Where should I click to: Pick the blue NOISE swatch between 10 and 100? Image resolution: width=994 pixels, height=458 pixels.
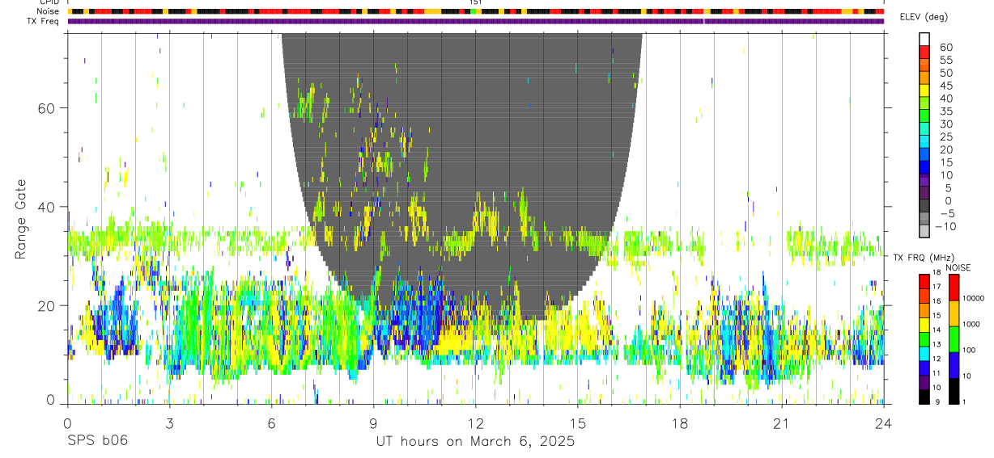(x=954, y=365)
